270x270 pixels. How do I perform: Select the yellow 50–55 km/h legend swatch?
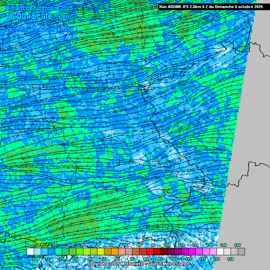pos(101,251)
